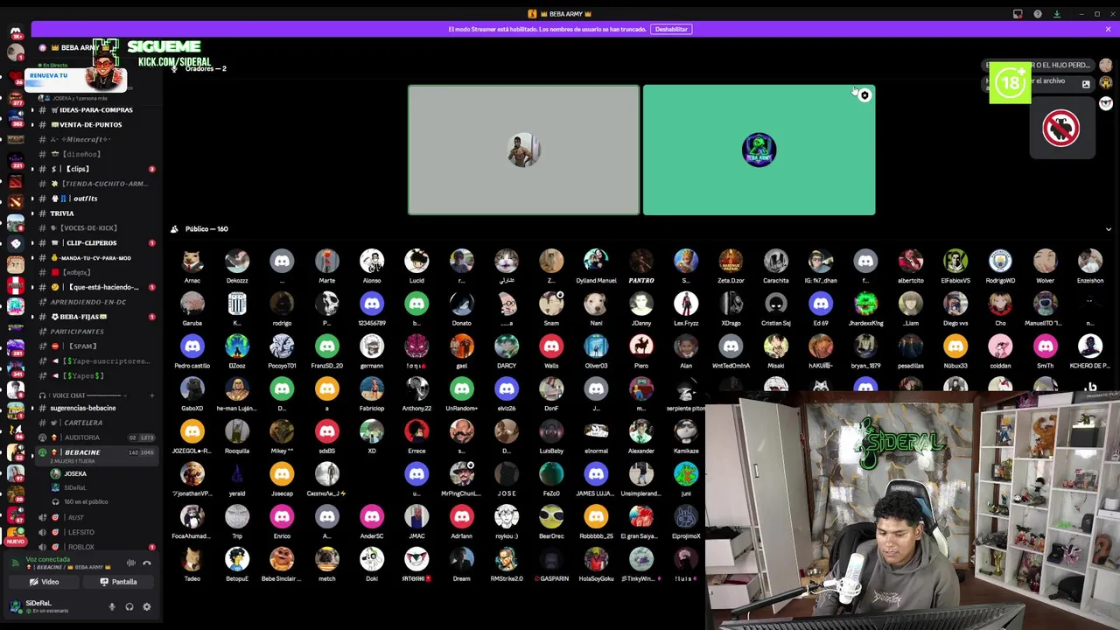Open the user settings gear icon
1120x630 pixels.
click(x=146, y=606)
